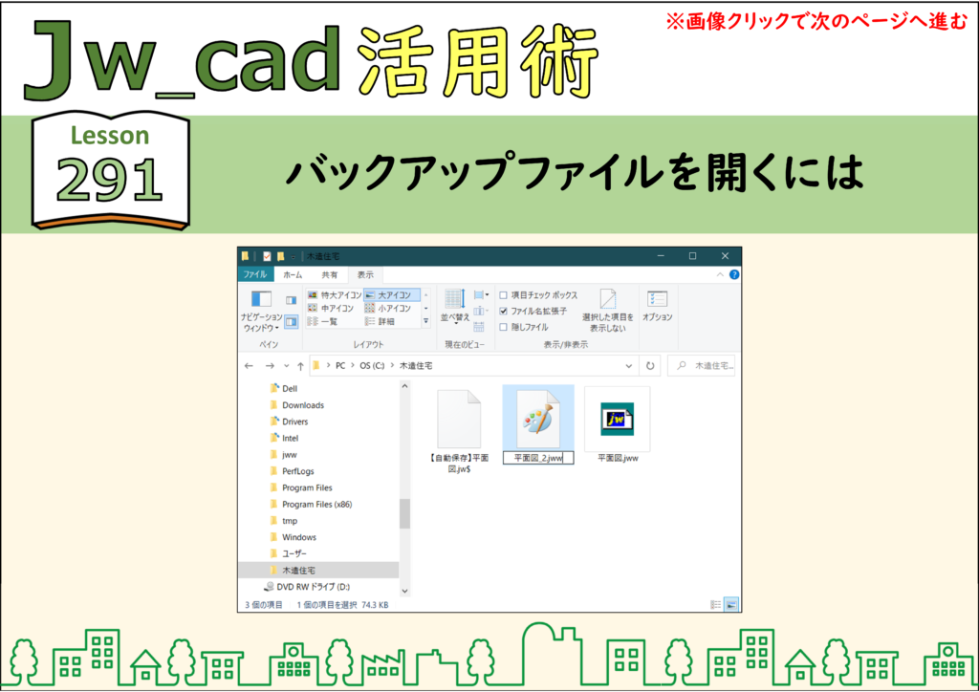
Task: Open the ファイル tab
Action: pos(255,274)
